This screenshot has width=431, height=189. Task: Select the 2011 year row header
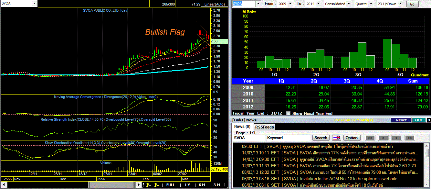[x=248, y=100]
